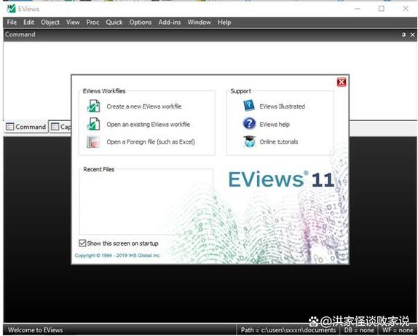Viewport: 418px width, 336px height.
Task: Open the Options menu
Action: (x=141, y=23)
